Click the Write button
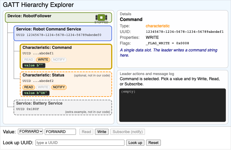This screenshot has height=150, width=231. (102, 132)
